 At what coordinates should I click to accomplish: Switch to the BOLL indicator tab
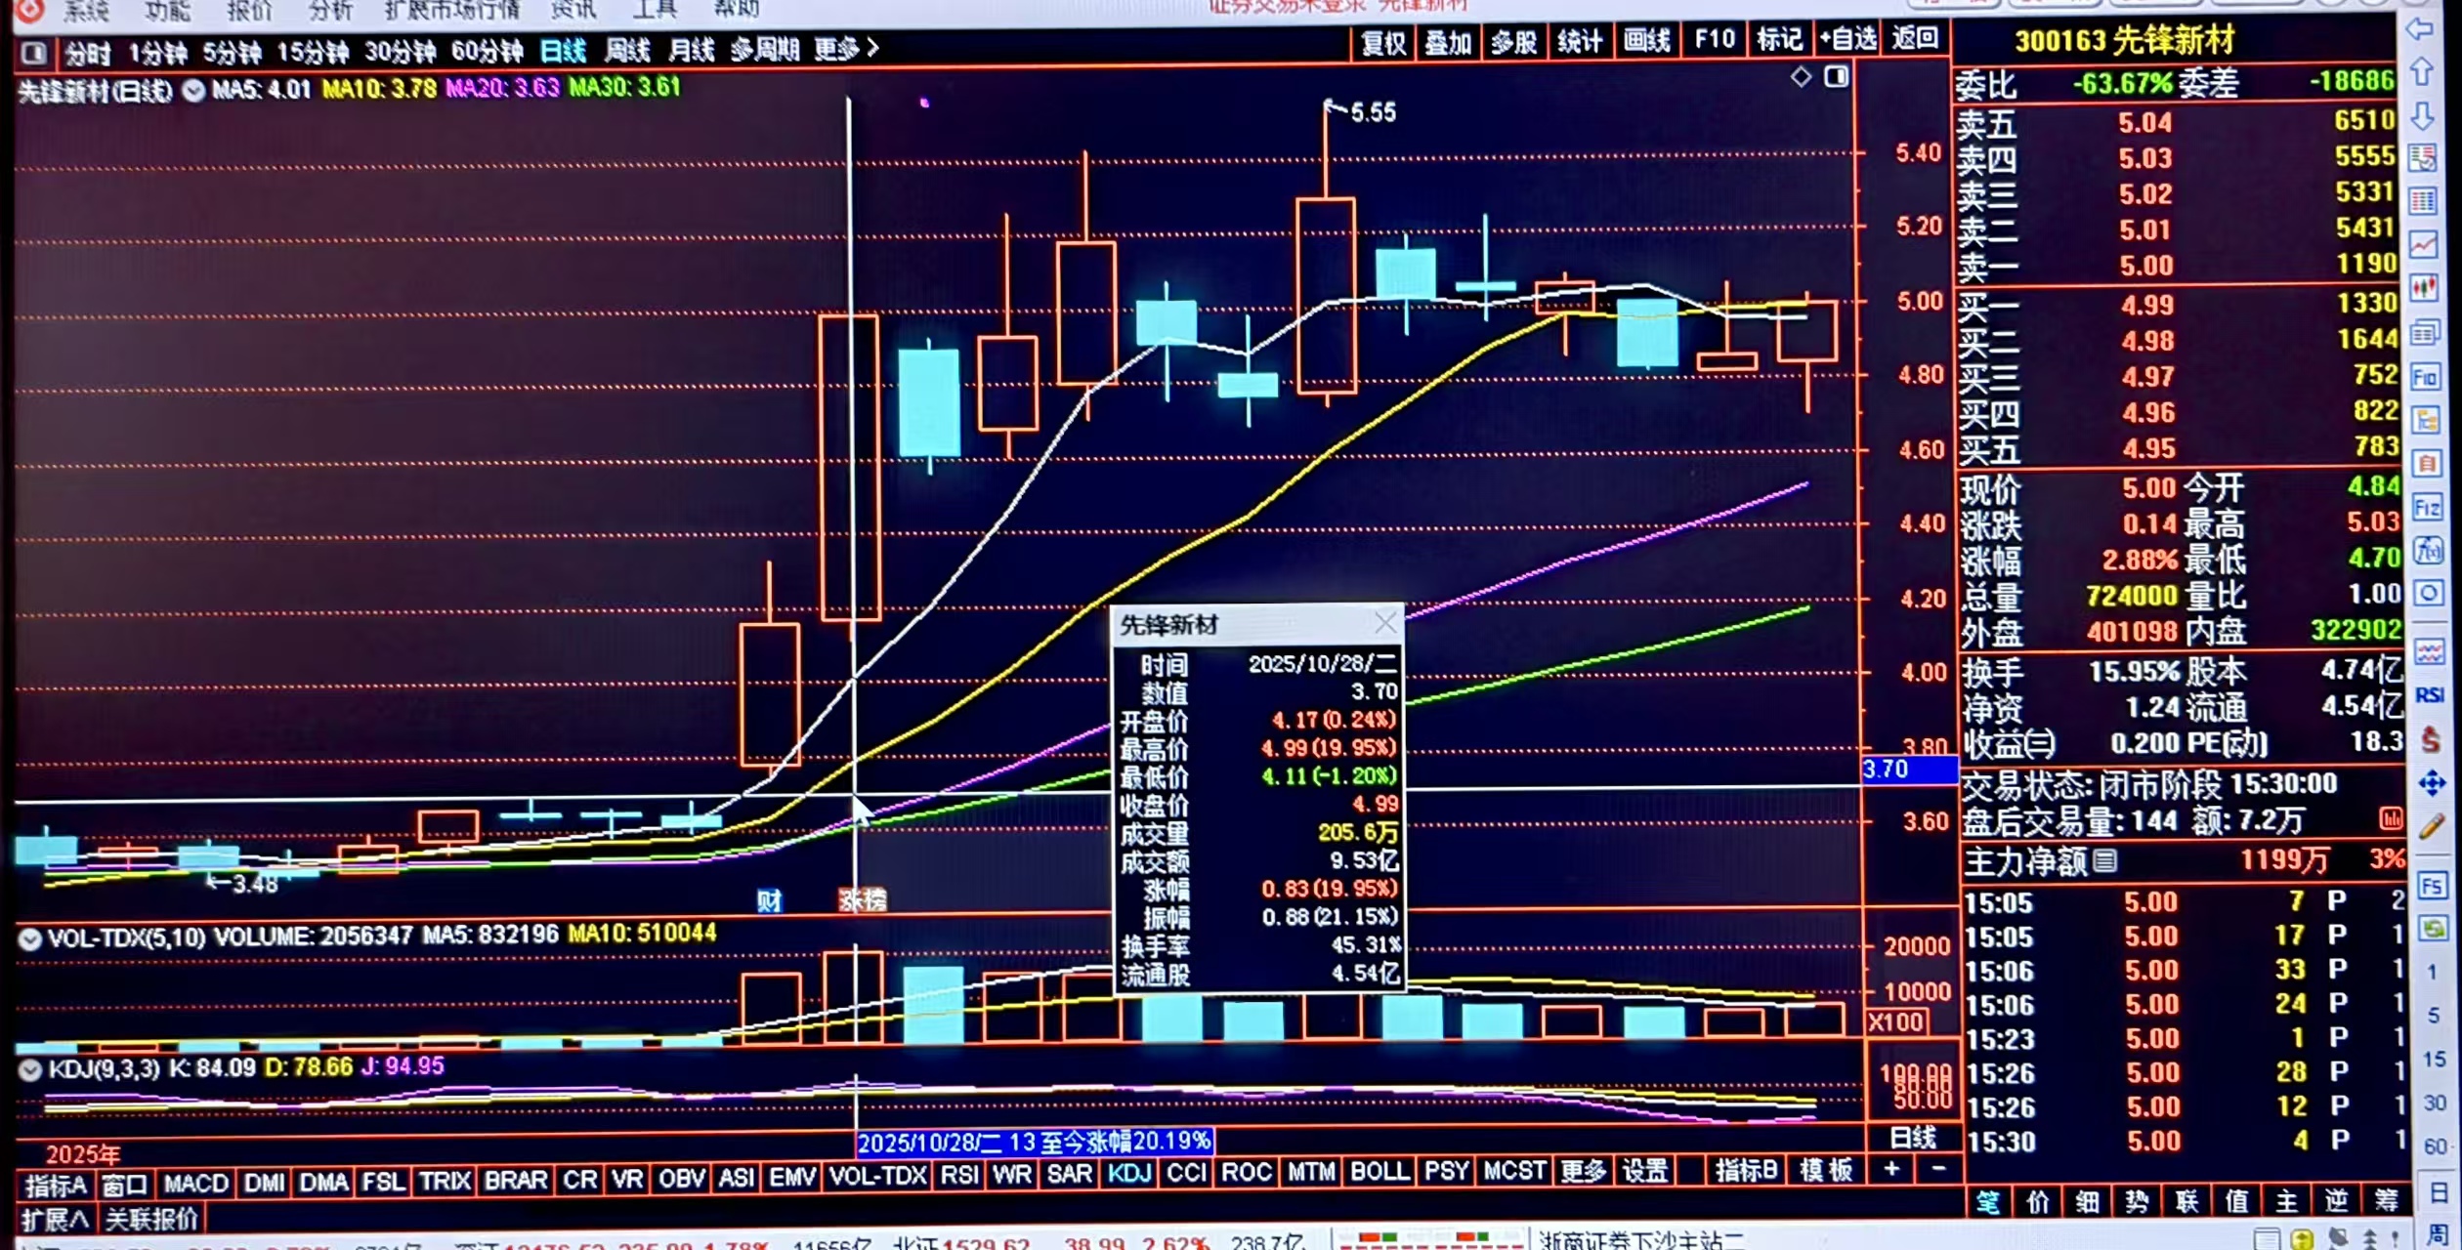pyautogui.click(x=1379, y=1172)
